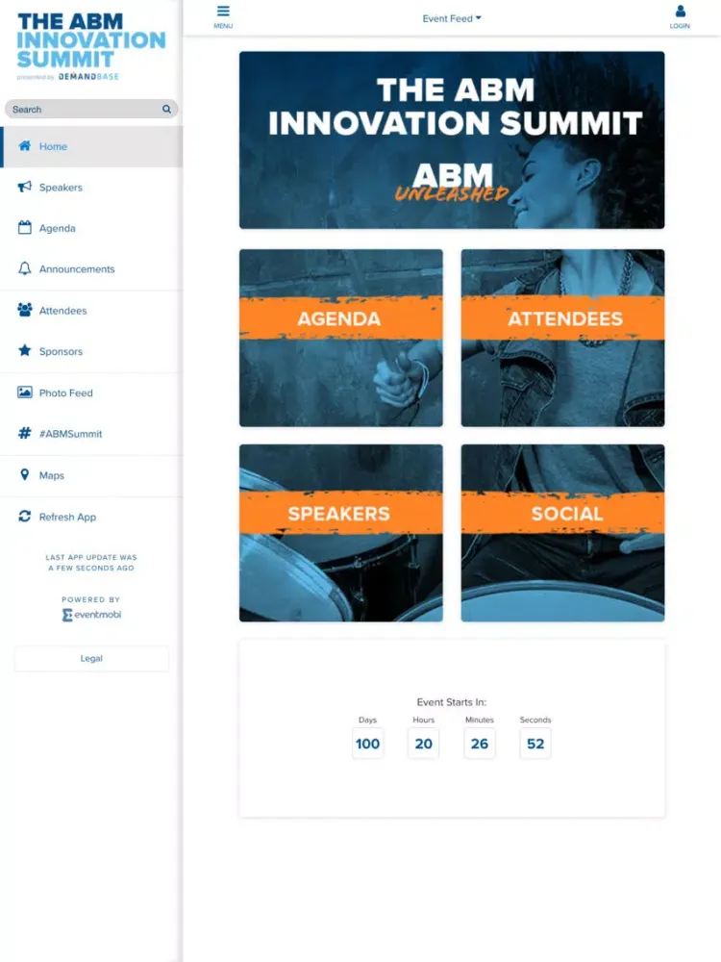The height and width of the screenshot is (962, 721).
Task: Expand the Event Feed dropdown
Action: tap(452, 18)
